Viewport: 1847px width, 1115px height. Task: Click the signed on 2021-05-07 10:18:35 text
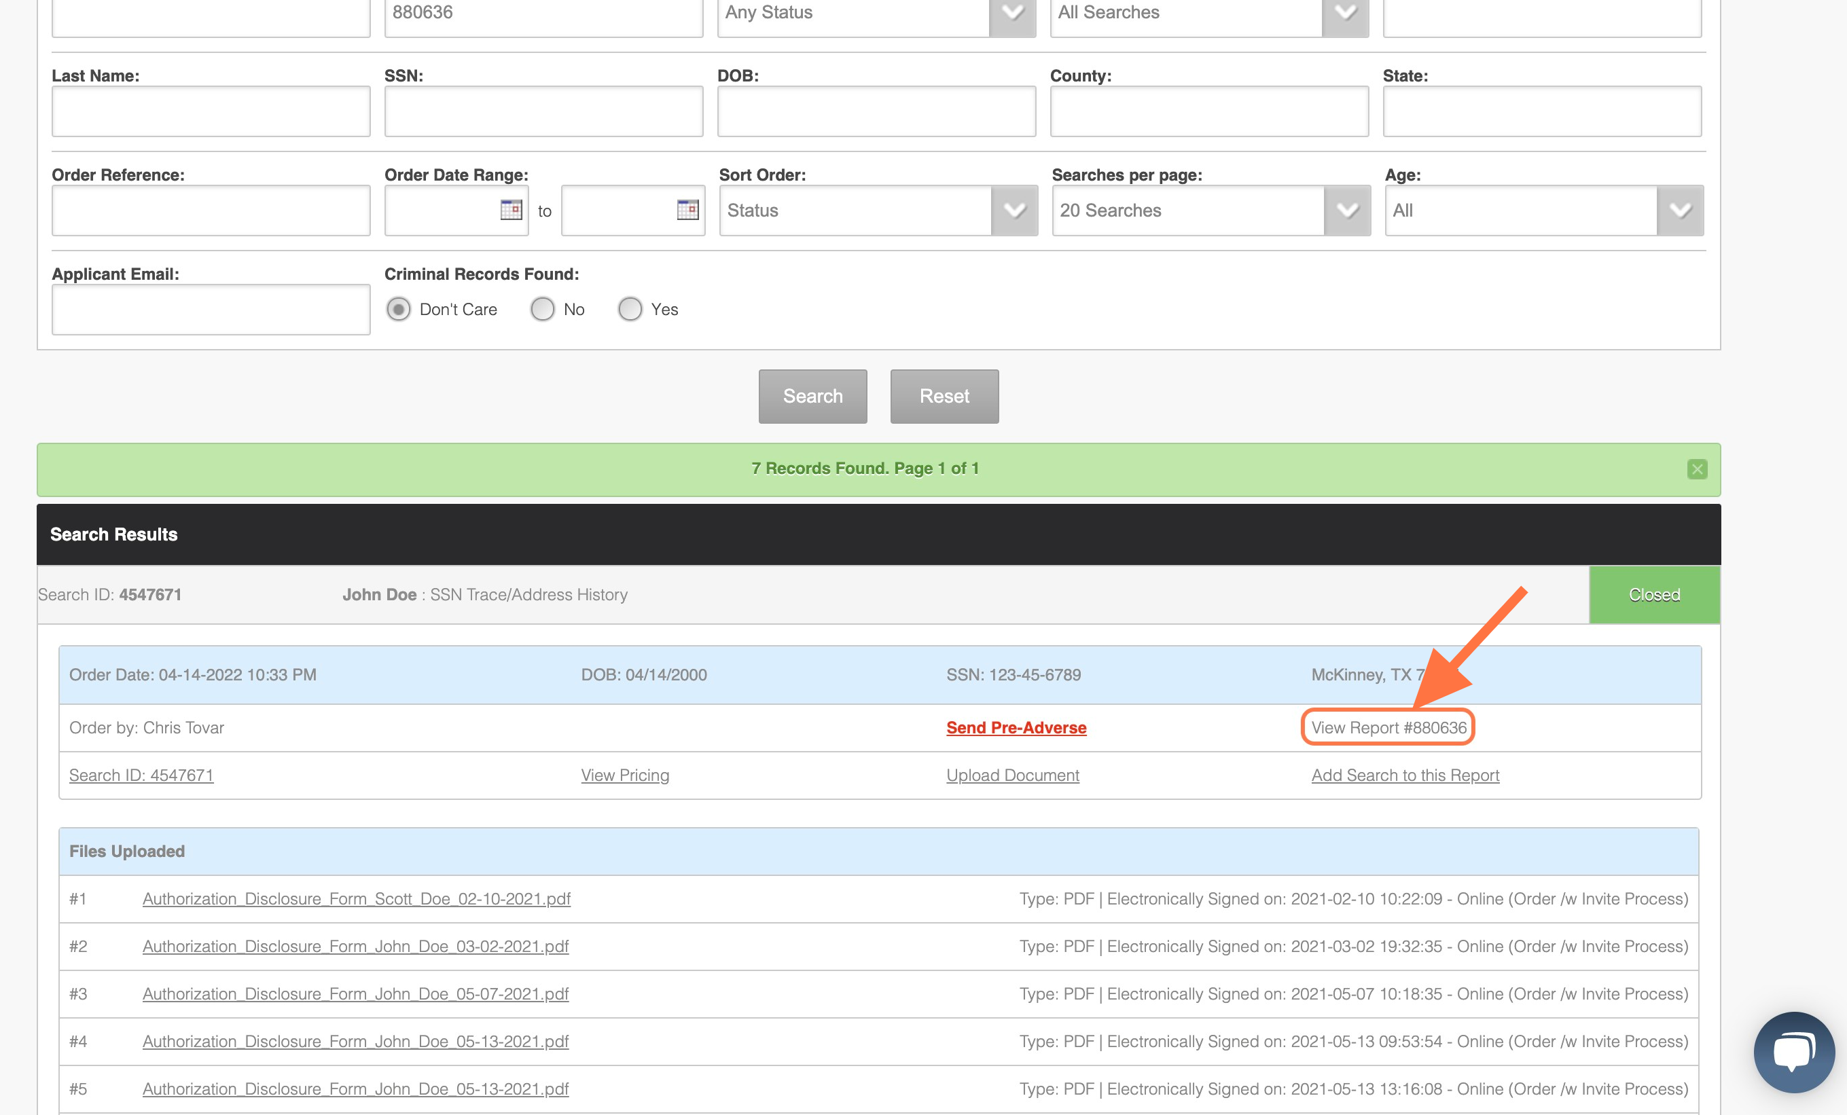(x=1353, y=994)
